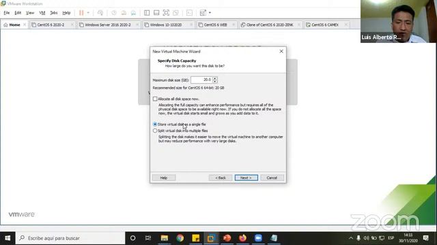This screenshot has height=245, width=437.
Task: Open the View menu
Action: click(30, 13)
